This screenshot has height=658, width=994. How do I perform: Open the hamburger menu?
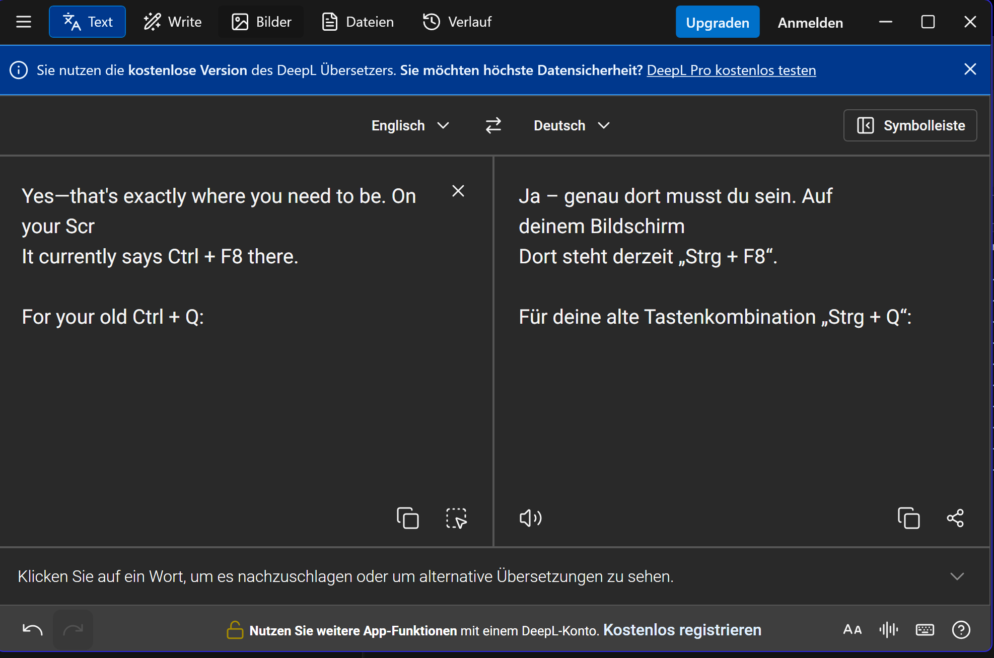23,22
